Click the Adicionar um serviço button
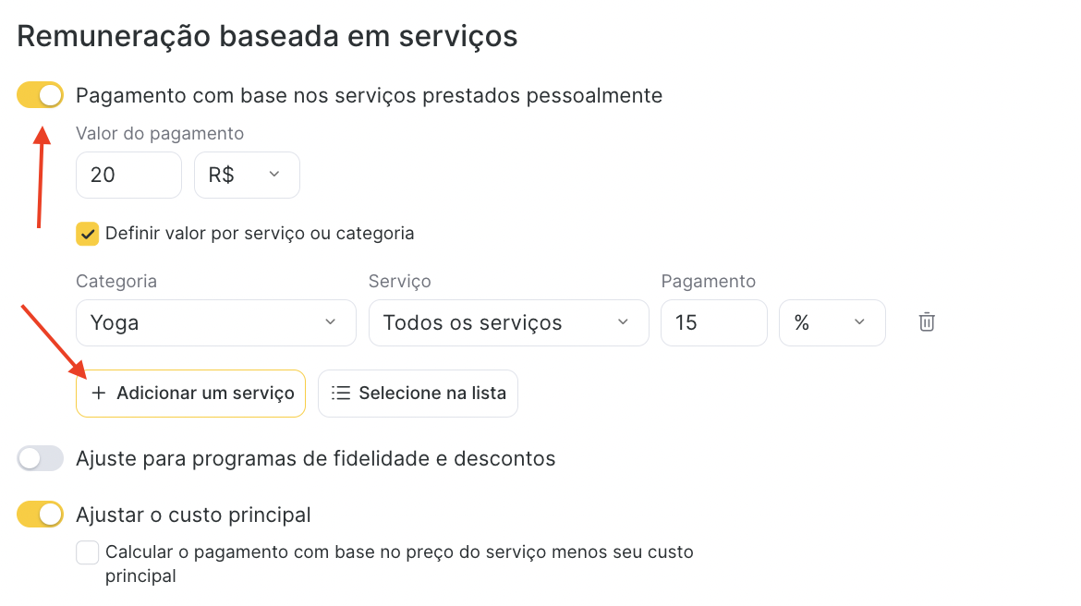 click(x=191, y=394)
